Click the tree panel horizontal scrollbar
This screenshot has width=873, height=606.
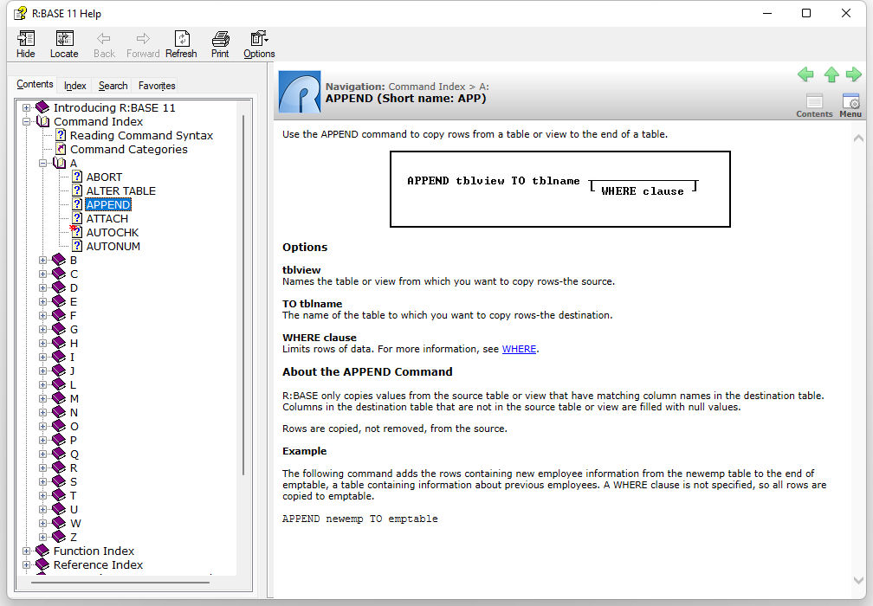coord(121,582)
